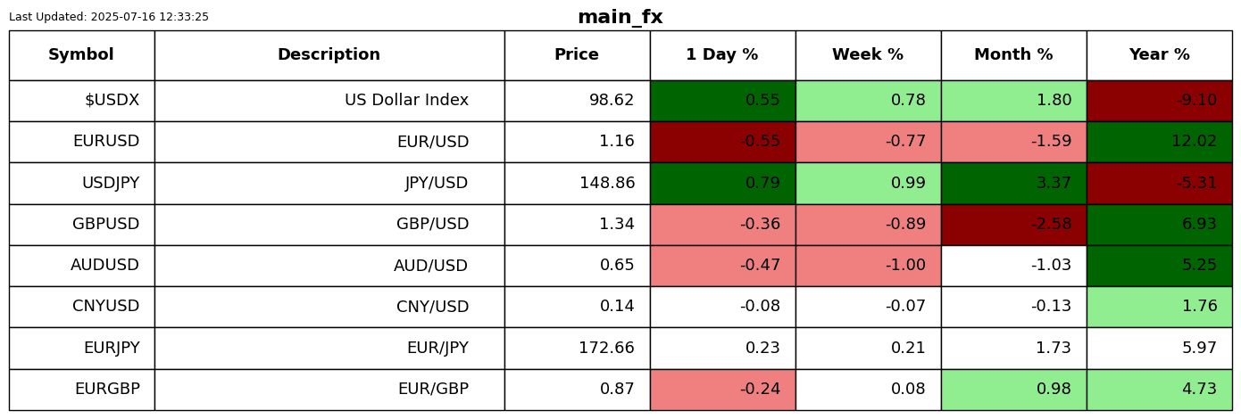The width and height of the screenshot is (1241, 419).
Task: Select the Price column header
Action: coord(577,55)
